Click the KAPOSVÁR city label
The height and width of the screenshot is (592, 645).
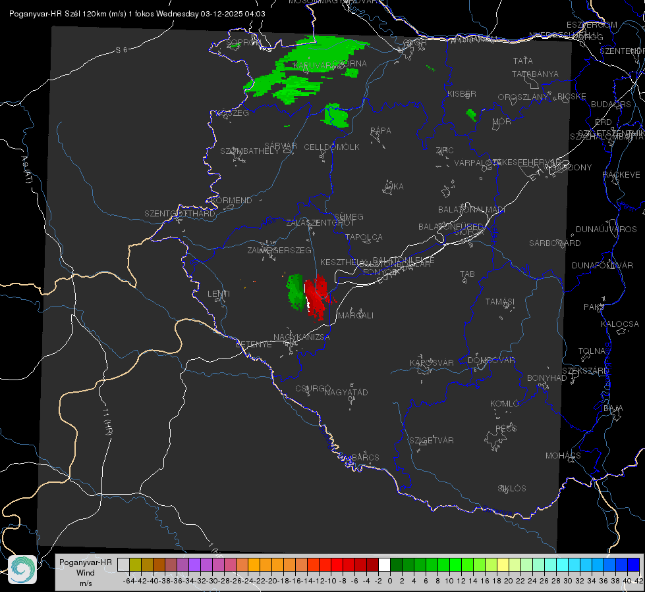click(x=432, y=362)
